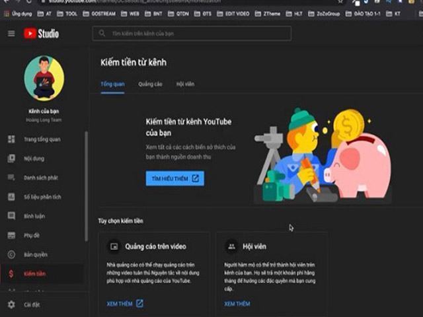Open the KT bookmark folder
Image resolution: width=423 pixels, height=317 pixels.
[x=393, y=13]
